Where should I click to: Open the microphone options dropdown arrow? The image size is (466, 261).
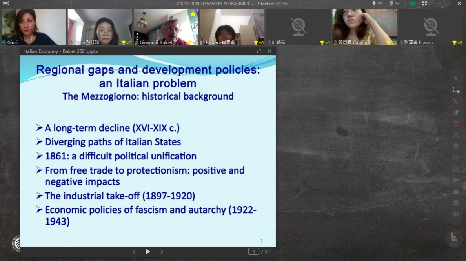380,4
